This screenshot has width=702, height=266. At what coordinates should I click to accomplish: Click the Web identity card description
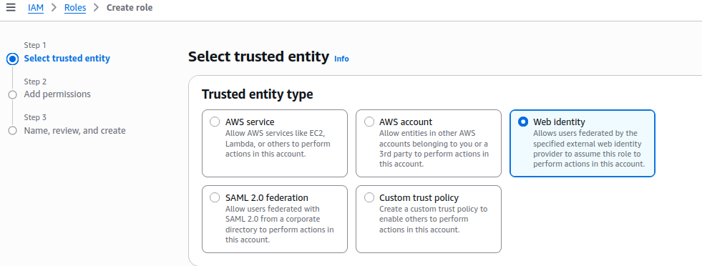pos(589,149)
